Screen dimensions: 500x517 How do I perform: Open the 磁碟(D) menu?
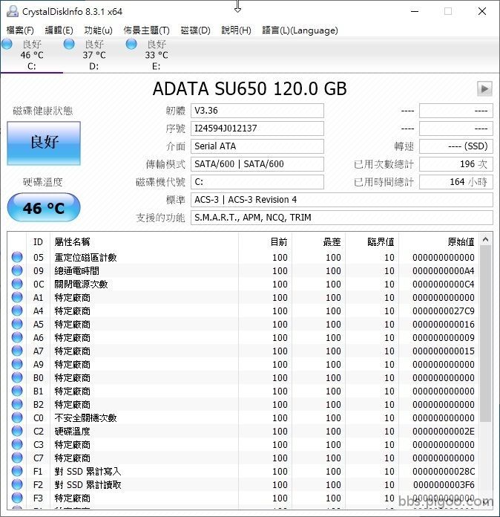point(195,30)
